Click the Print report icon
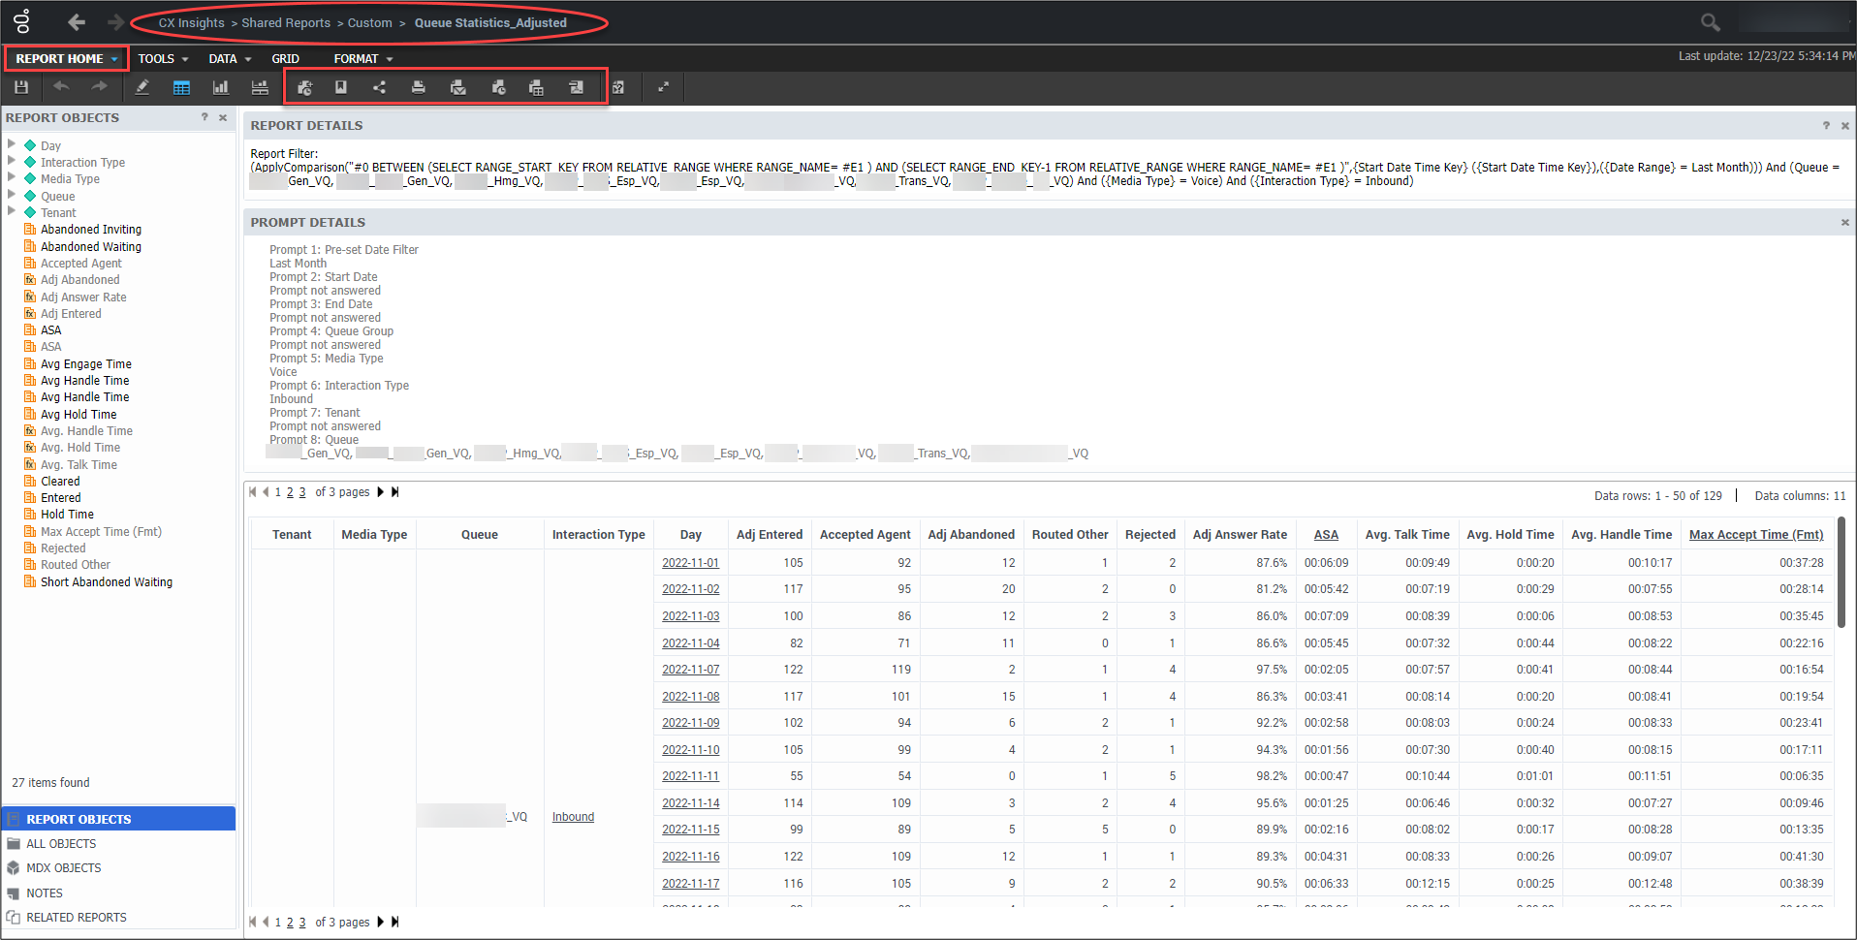This screenshot has width=1857, height=940. 418,87
